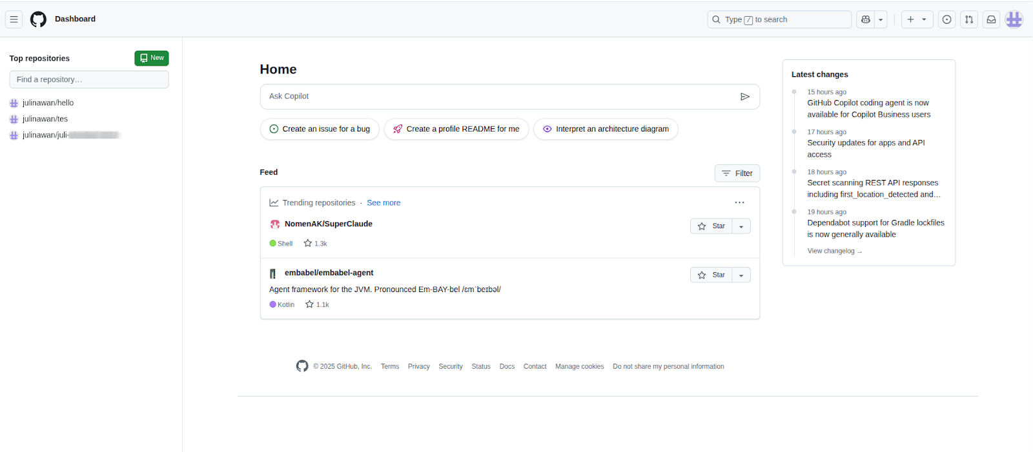1033x452 pixels.
Task: Select Create an issue for a bug
Action: pos(320,129)
